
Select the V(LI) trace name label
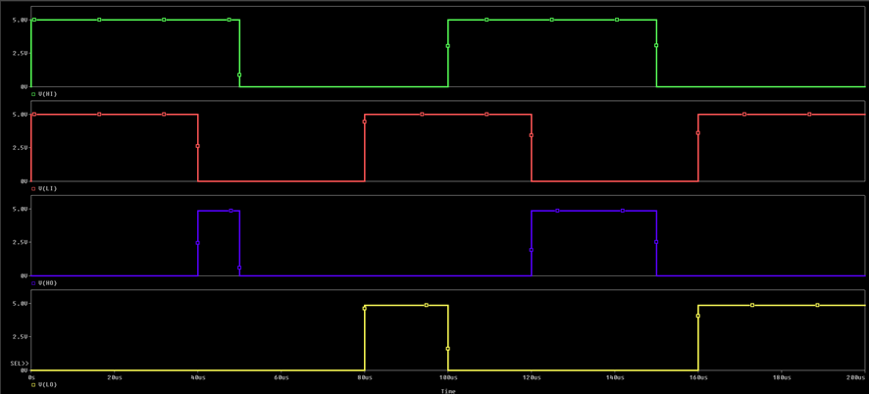pyautogui.click(x=48, y=188)
